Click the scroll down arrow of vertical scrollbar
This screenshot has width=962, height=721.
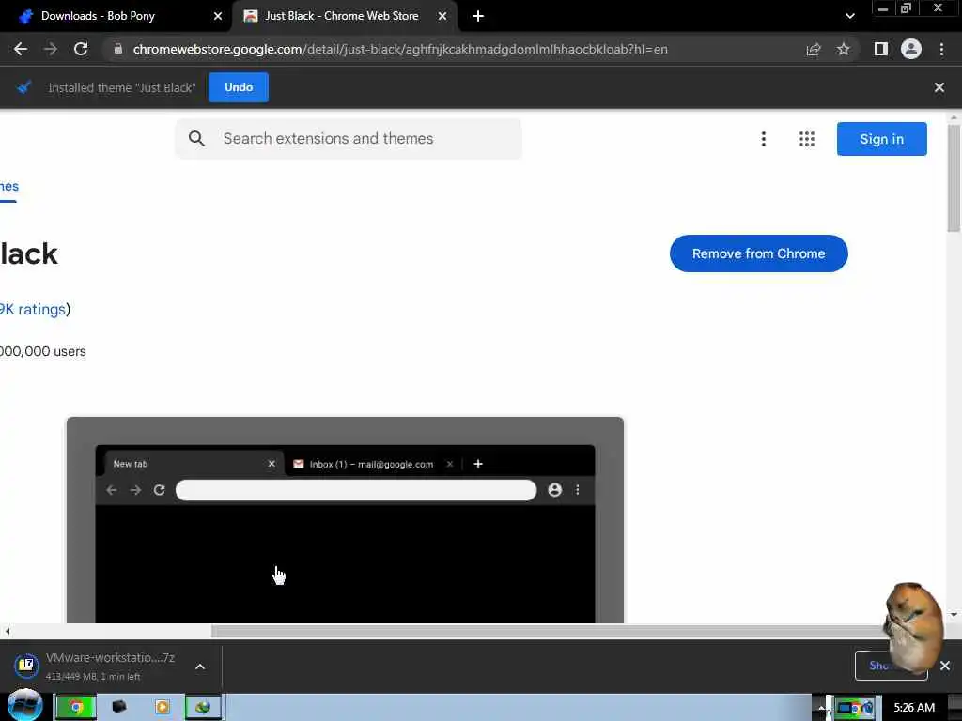click(954, 615)
